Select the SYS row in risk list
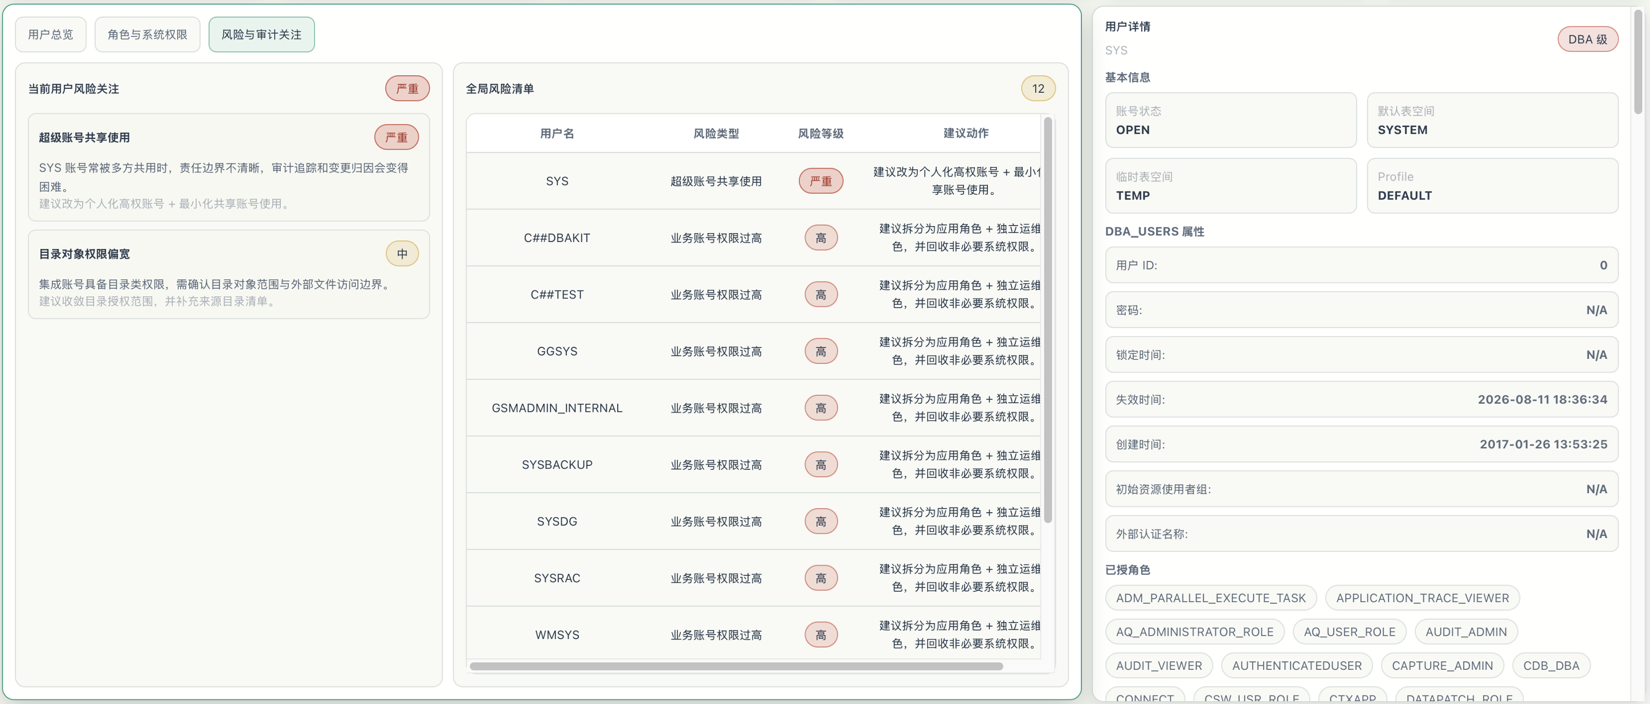1650x704 pixels. coord(754,181)
